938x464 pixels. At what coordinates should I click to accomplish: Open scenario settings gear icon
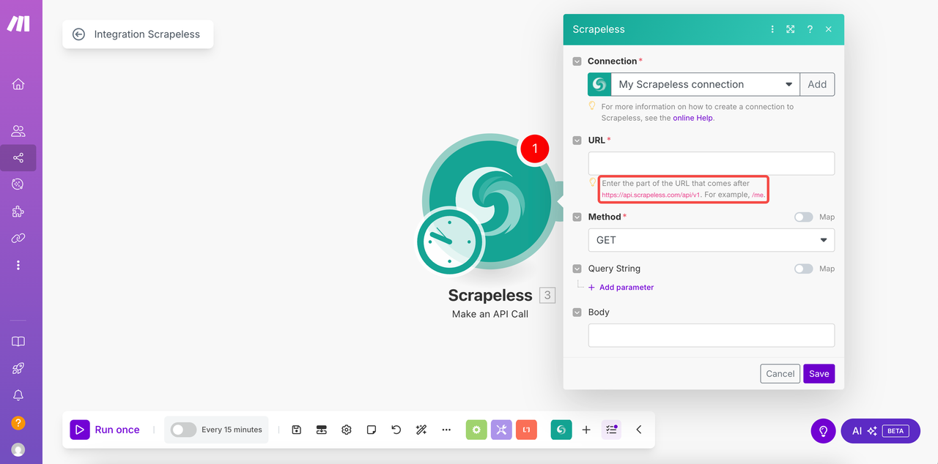[347, 430]
